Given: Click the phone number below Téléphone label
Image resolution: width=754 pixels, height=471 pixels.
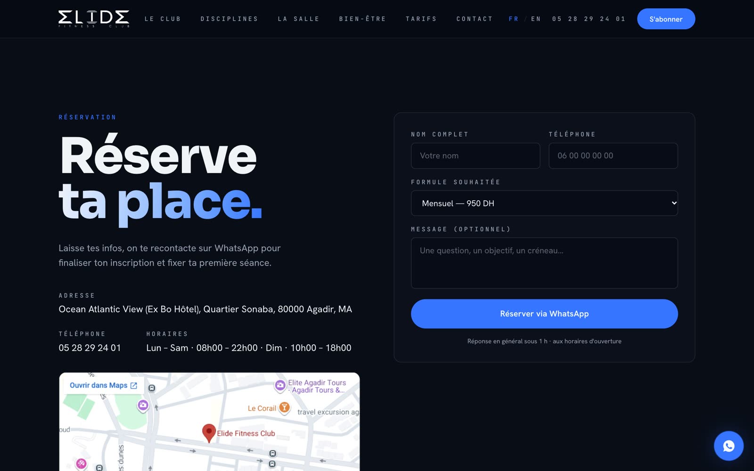Looking at the screenshot, I should point(90,348).
